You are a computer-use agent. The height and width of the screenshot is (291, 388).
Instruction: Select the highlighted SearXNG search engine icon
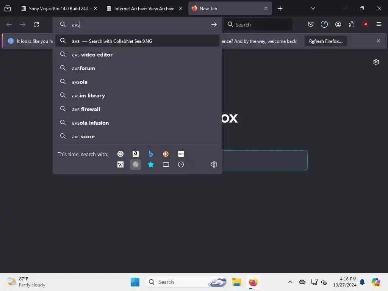point(136,164)
